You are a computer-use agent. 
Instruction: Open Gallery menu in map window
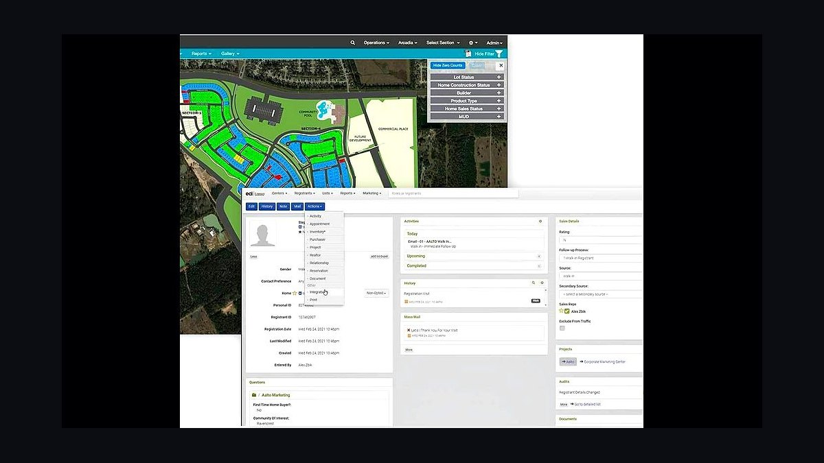pyautogui.click(x=229, y=54)
